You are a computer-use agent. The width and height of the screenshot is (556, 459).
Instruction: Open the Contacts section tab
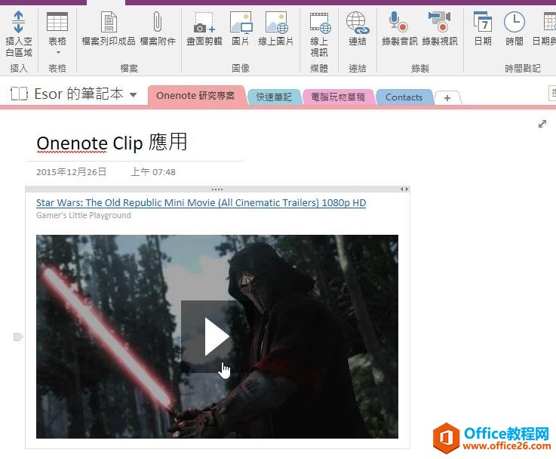[x=404, y=97]
